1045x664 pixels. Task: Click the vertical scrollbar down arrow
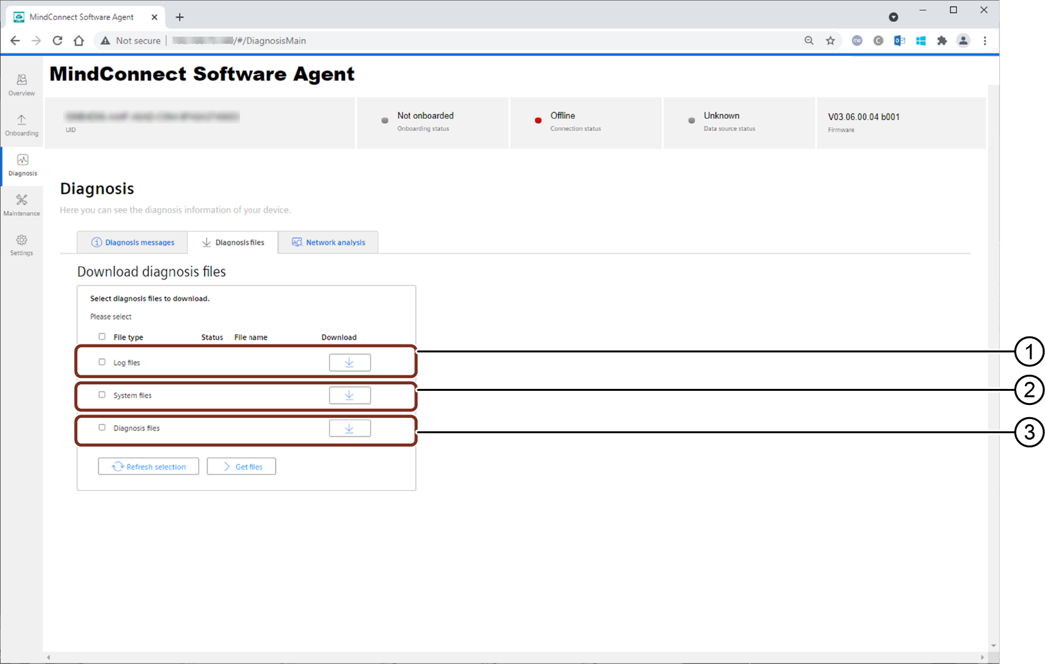(994, 645)
